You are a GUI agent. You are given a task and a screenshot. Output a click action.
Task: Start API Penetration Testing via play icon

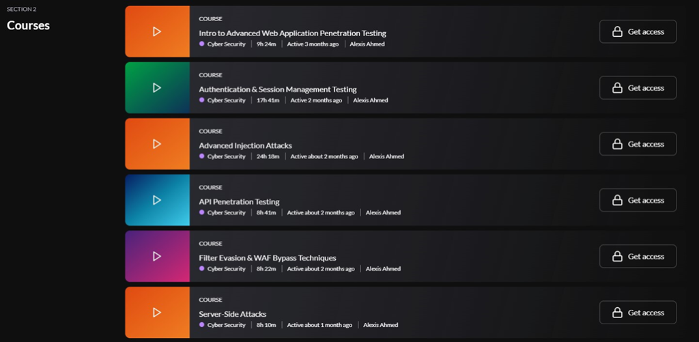(x=157, y=200)
